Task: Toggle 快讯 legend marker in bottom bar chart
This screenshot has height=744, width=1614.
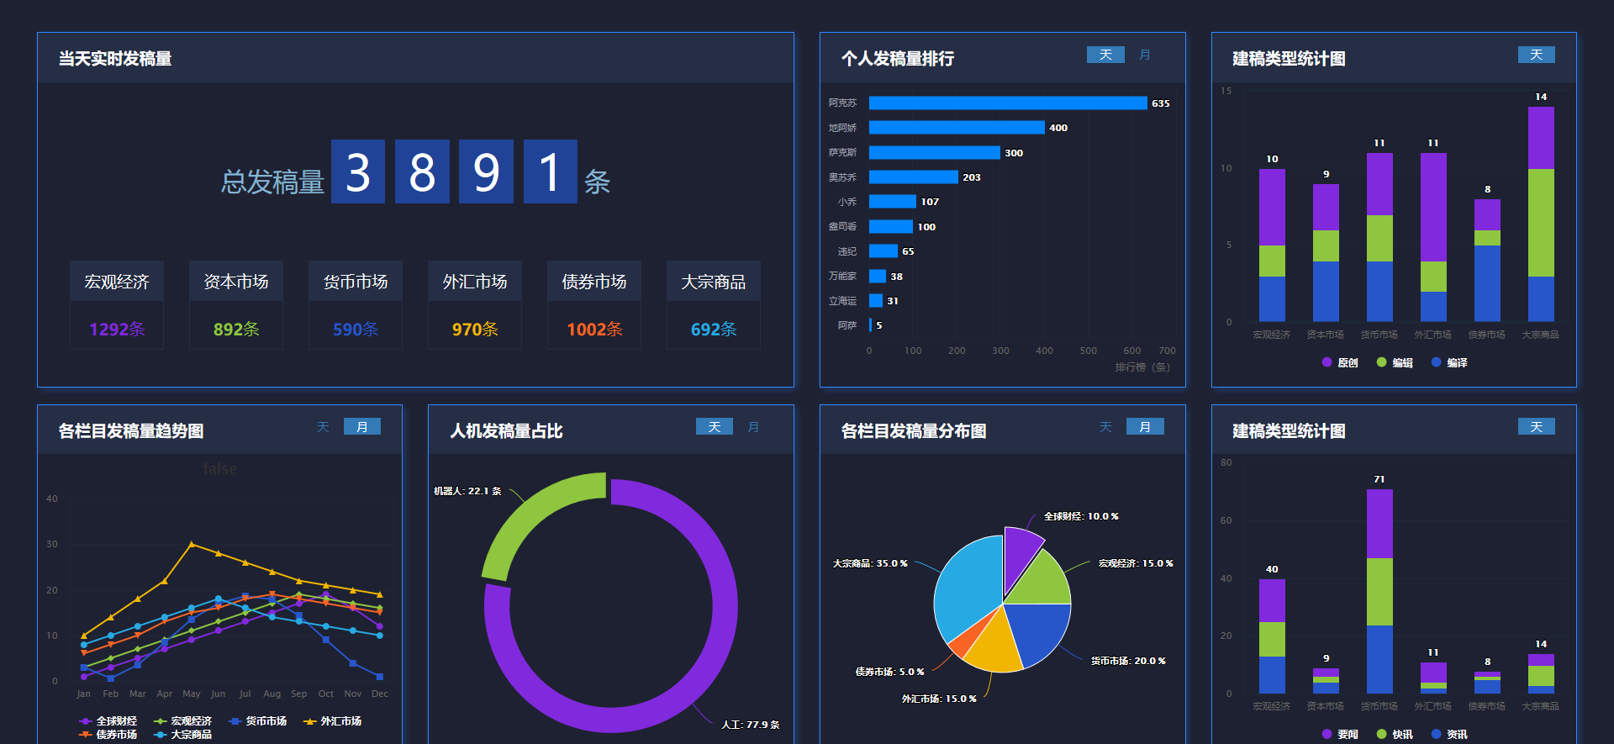Action: [1381, 734]
